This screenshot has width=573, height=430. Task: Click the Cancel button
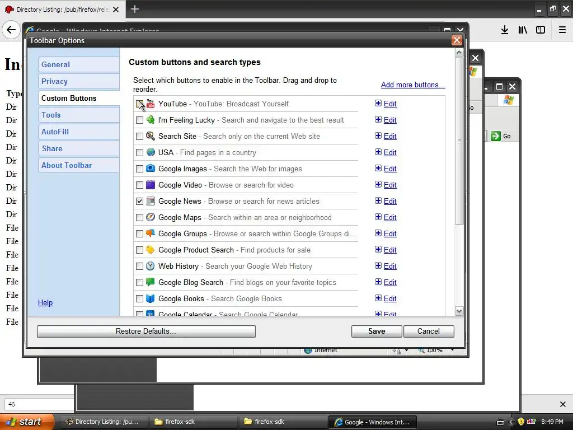429,331
